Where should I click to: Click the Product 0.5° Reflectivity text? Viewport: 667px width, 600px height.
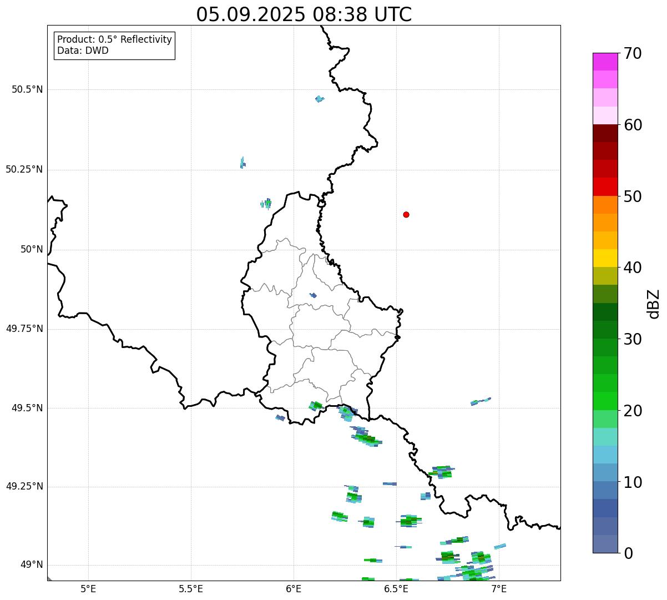click(x=114, y=40)
